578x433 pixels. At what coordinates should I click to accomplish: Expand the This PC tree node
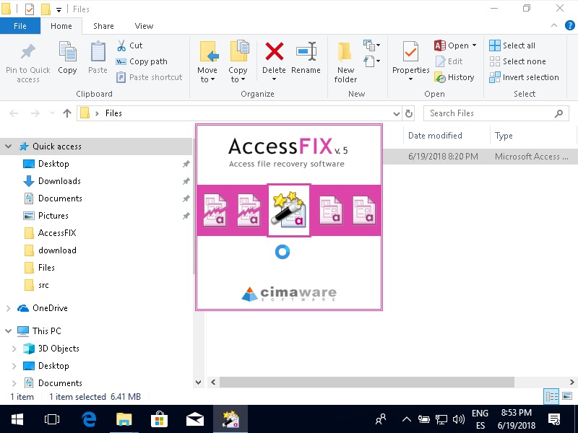pos(9,331)
